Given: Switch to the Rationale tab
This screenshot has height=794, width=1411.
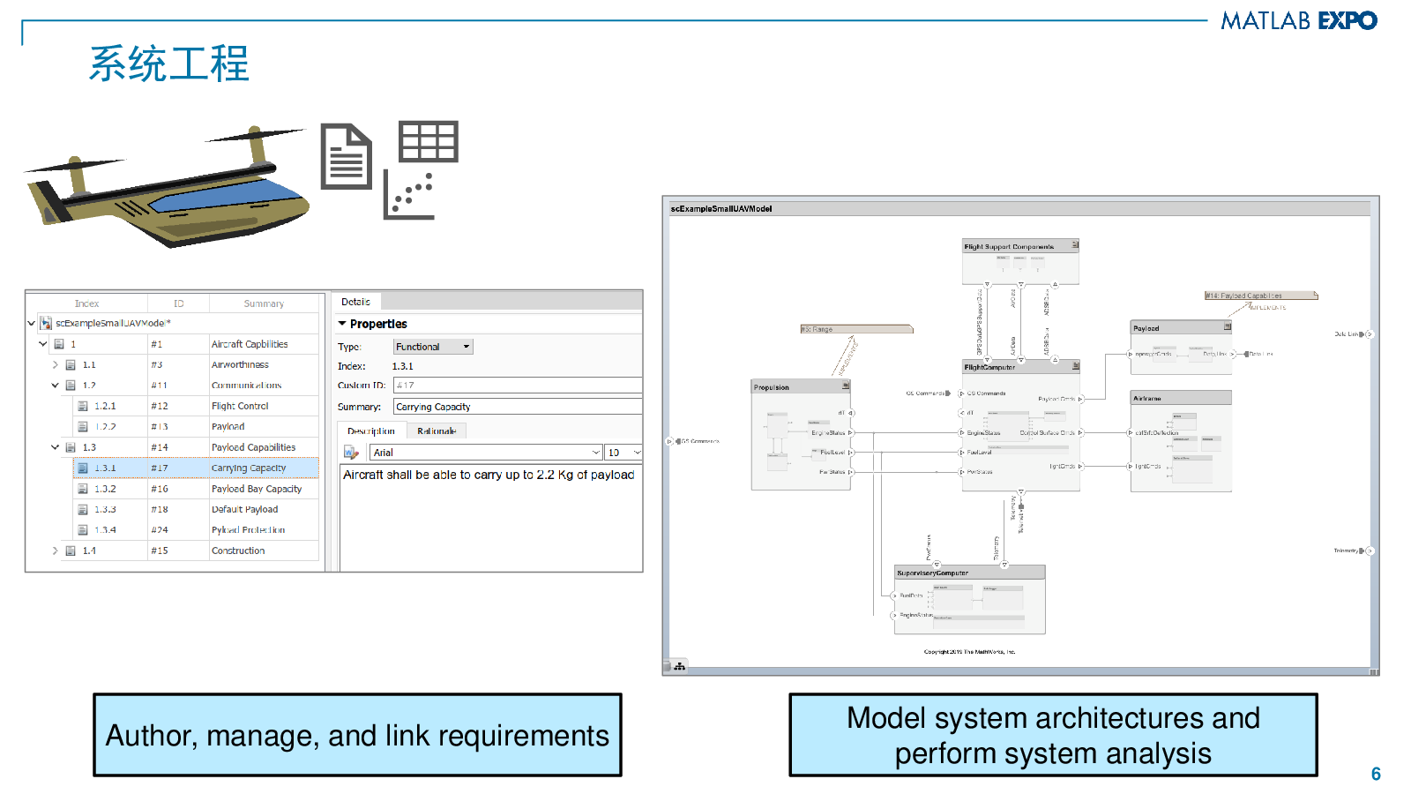Looking at the screenshot, I should coord(437,431).
